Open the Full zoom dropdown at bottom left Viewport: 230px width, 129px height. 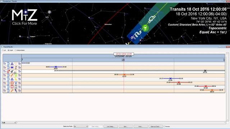(9, 123)
